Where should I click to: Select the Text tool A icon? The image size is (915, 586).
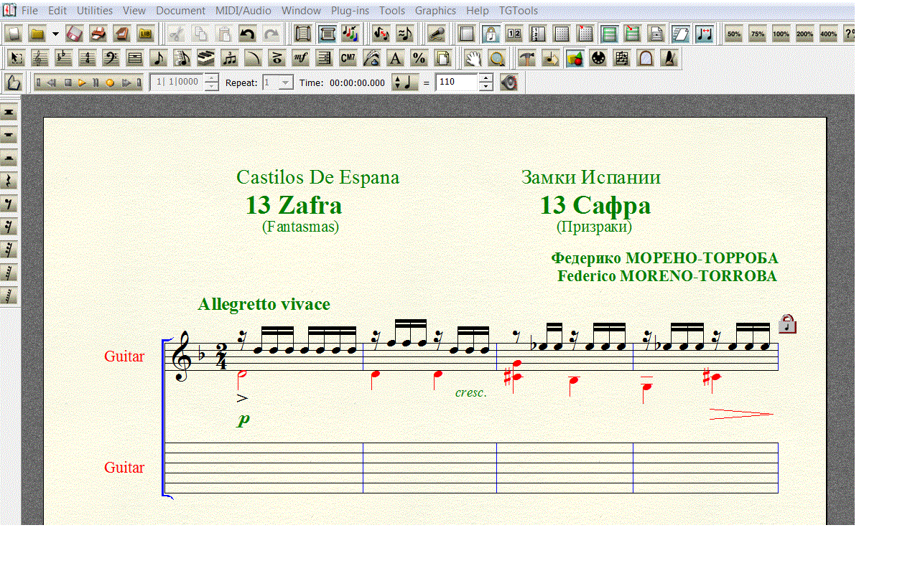(x=395, y=58)
